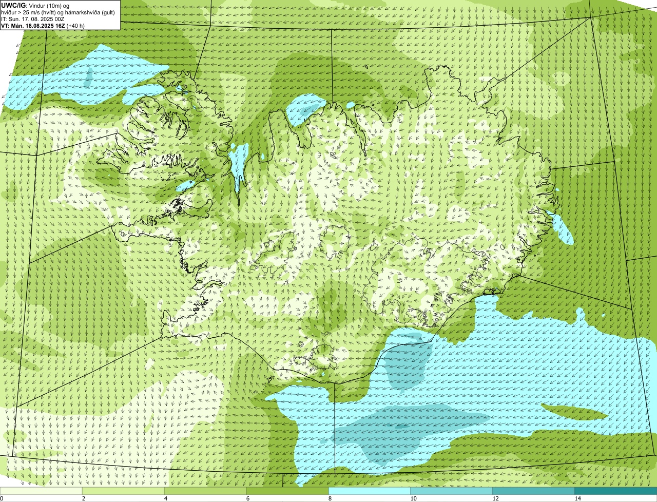Click the light cyan 8–10 m/s legend swatch
This screenshot has width=657, height=502.
[x=370, y=491]
